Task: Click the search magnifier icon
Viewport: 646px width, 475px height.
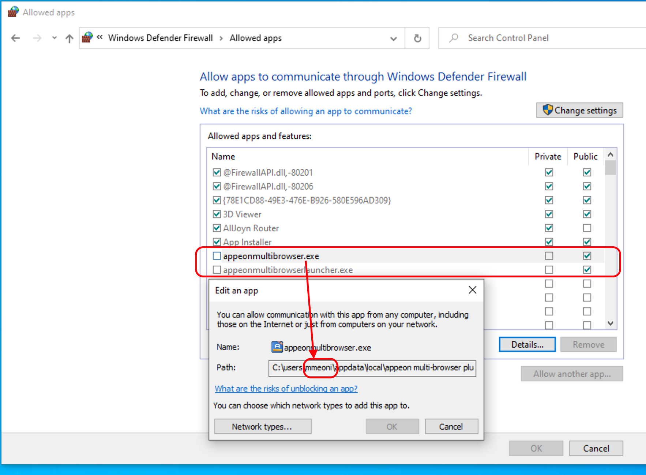Action: pyautogui.click(x=454, y=38)
